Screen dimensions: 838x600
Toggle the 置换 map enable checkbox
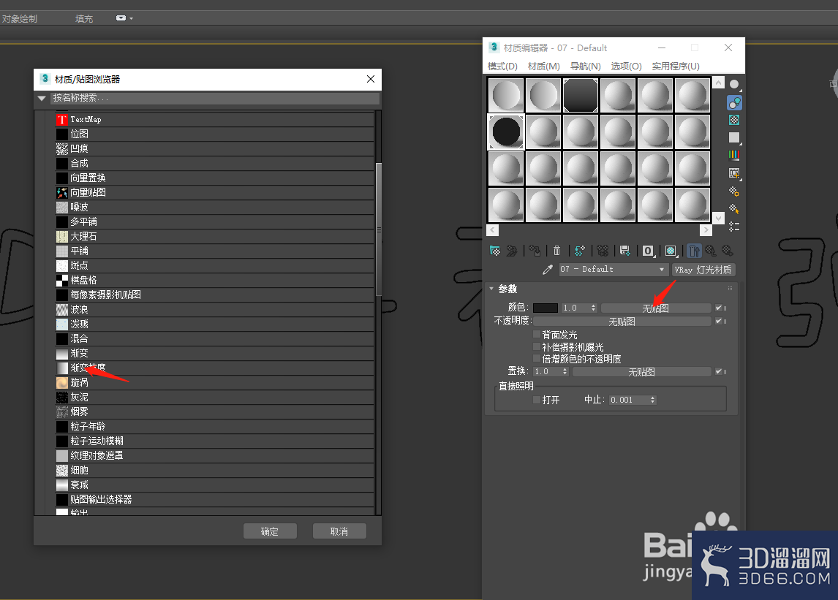[x=719, y=371]
